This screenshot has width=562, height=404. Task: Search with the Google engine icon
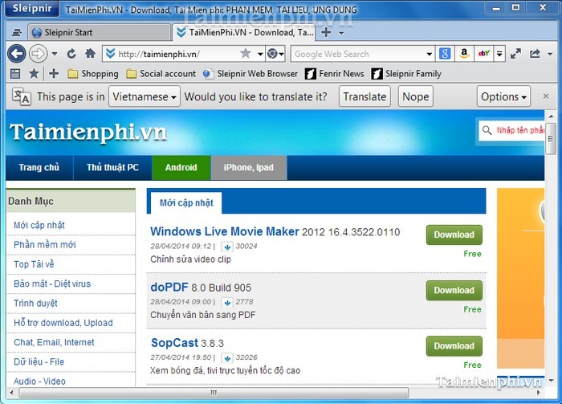(444, 54)
